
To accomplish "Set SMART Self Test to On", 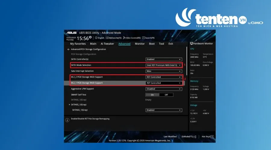I will tap(152, 95).
